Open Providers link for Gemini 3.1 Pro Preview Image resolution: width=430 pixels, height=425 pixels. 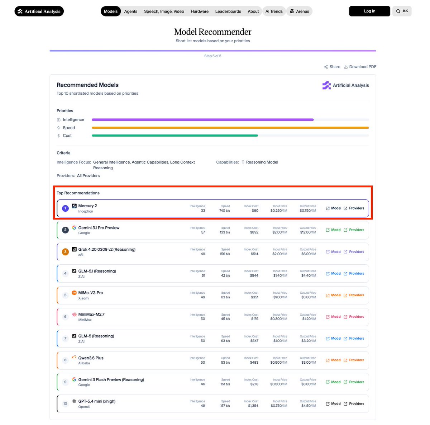pyautogui.click(x=354, y=230)
